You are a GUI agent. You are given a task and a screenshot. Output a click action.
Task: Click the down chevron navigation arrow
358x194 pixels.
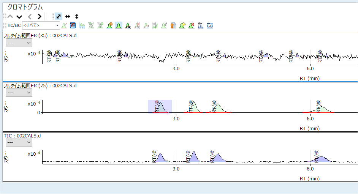(x=19, y=16)
